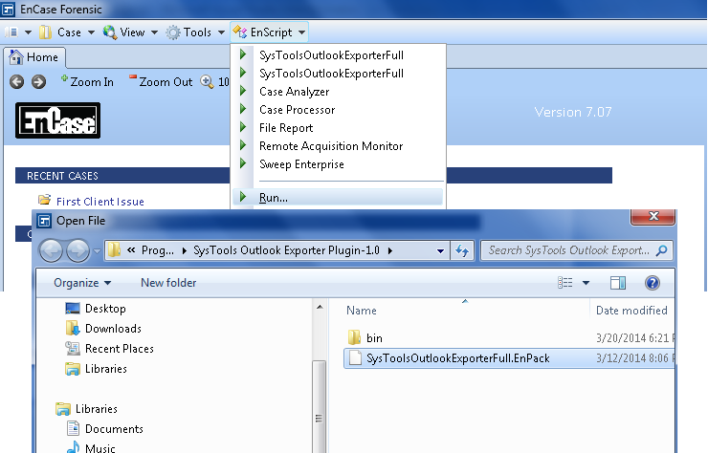Select Recent Places in the navigation pane

[x=120, y=349]
